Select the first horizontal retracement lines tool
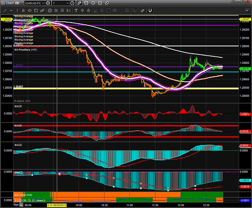Screen dimensions: 252x208 tap(56, 10)
